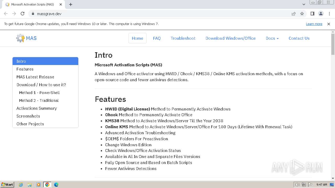Open Microsoft Edge from taskbar
This screenshot has height=188, width=335.
point(56,185)
